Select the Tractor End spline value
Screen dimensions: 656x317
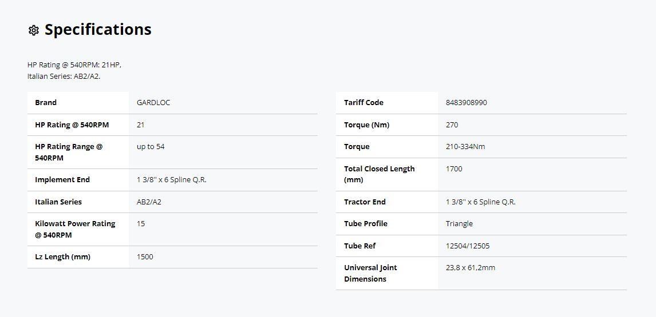pyautogui.click(x=481, y=202)
